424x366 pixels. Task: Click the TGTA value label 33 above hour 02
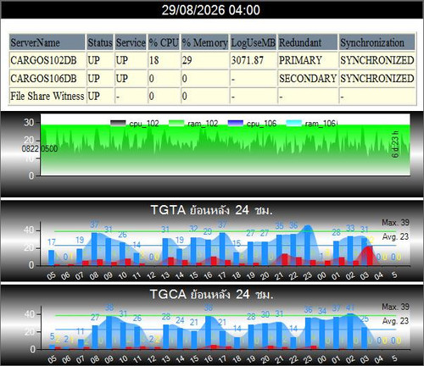[350, 228]
